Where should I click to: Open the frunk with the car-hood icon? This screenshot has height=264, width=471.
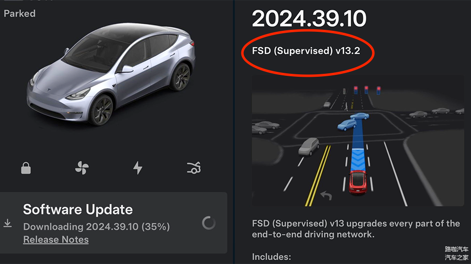[x=194, y=169]
